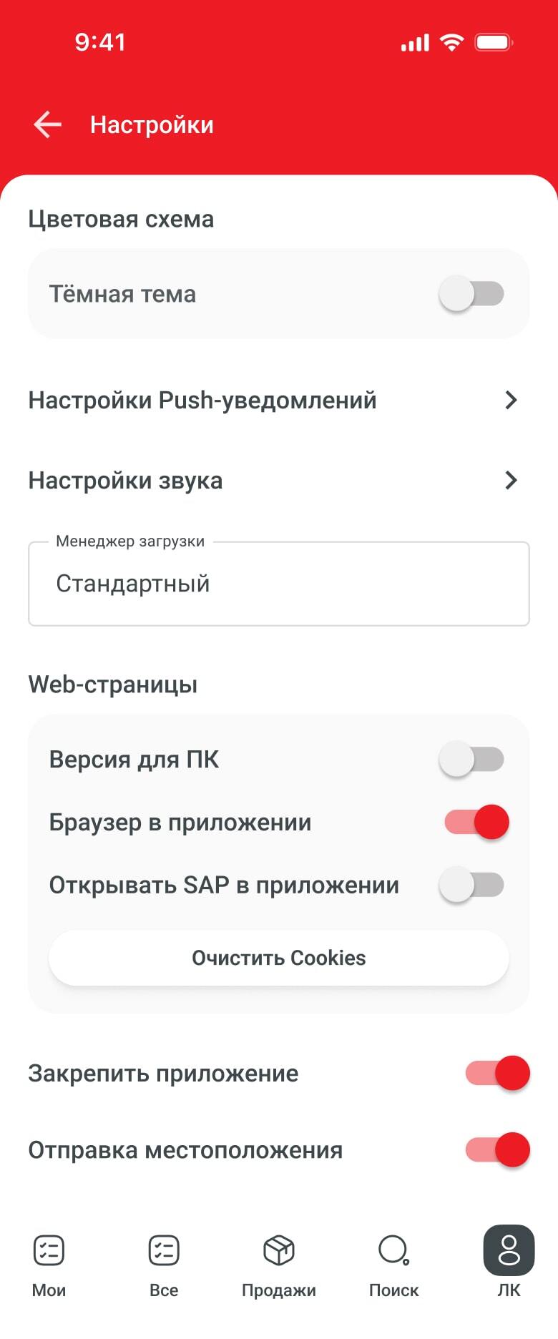
Task: Disable Браузер в приложении switch
Action: (476, 822)
